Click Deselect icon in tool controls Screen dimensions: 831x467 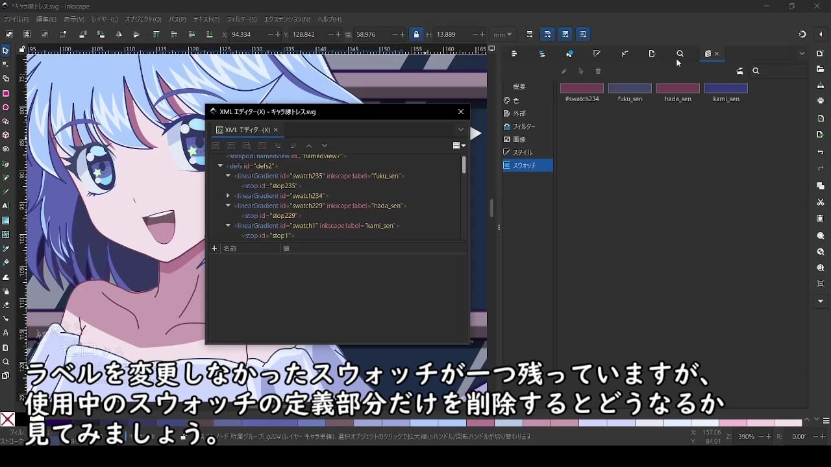point(45,34)
